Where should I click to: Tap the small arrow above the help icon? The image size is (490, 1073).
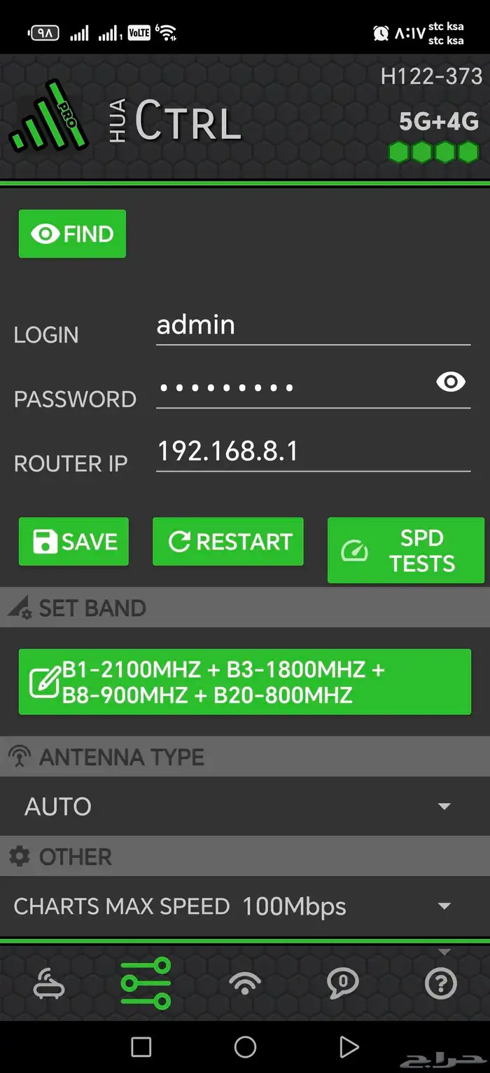click(444, 952)
